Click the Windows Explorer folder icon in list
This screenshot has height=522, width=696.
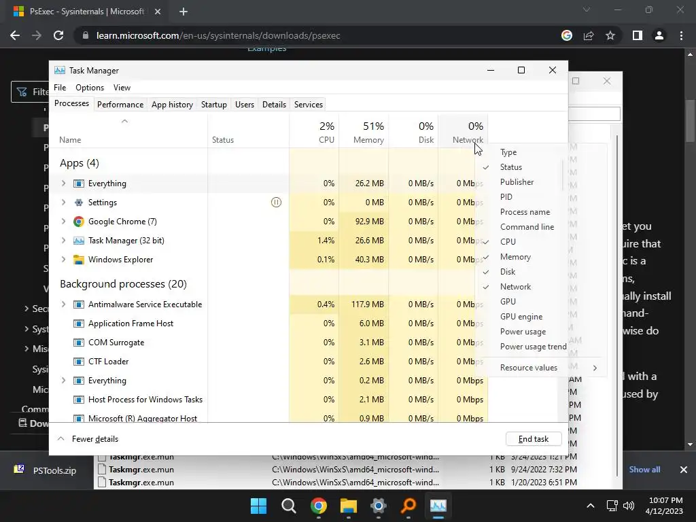click(x=79, y=260)
